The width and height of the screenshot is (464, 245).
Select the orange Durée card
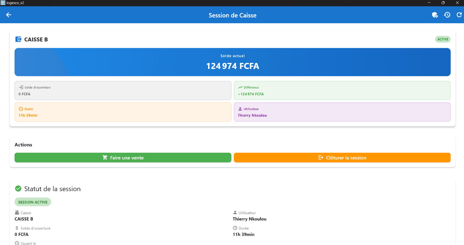pyautogui.click(x=123, y=112)
